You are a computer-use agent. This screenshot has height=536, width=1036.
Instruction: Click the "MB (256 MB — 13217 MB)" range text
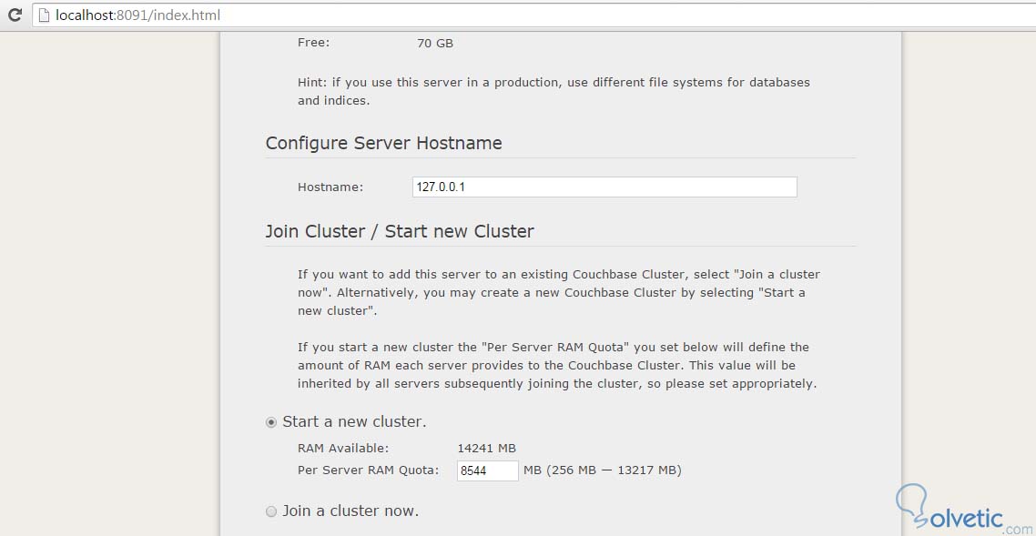[x=603, y=470]
